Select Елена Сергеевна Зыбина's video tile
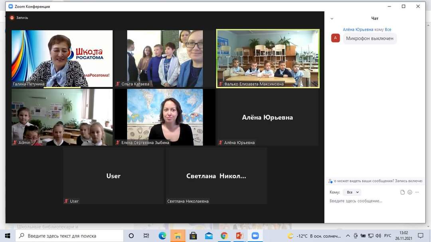 click(165, 117)
